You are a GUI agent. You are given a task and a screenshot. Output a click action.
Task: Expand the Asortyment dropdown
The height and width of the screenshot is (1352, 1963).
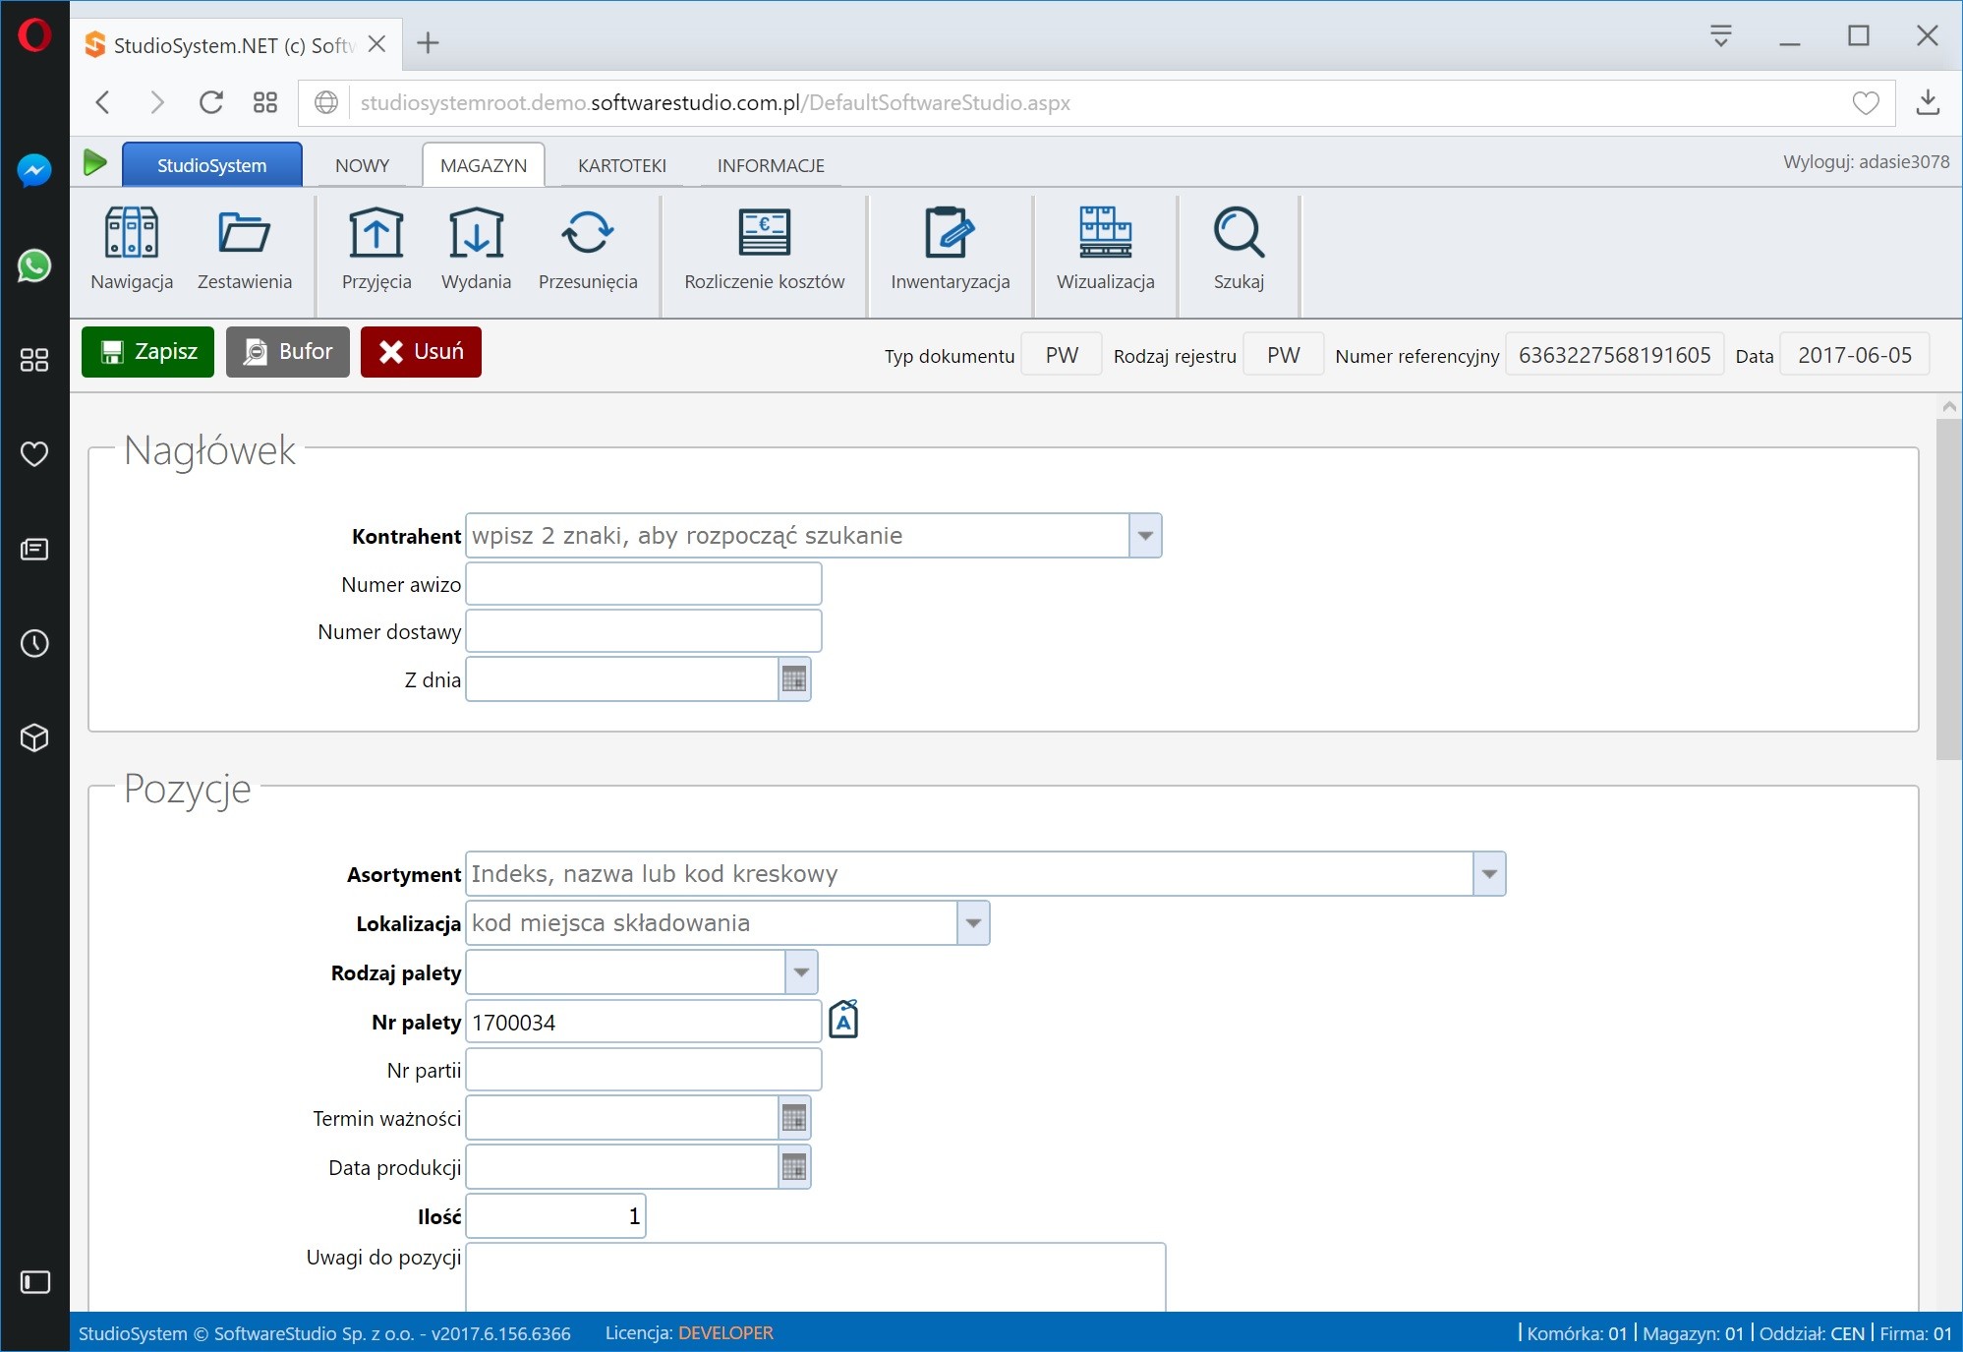[1489, 874]
